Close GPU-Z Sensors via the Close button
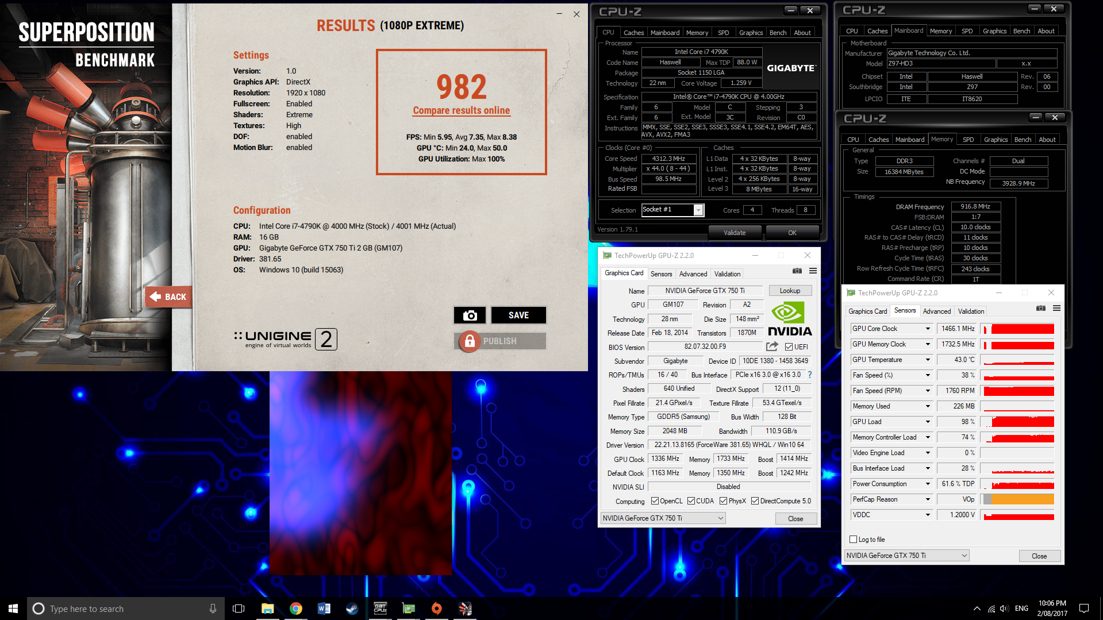 1039,556
